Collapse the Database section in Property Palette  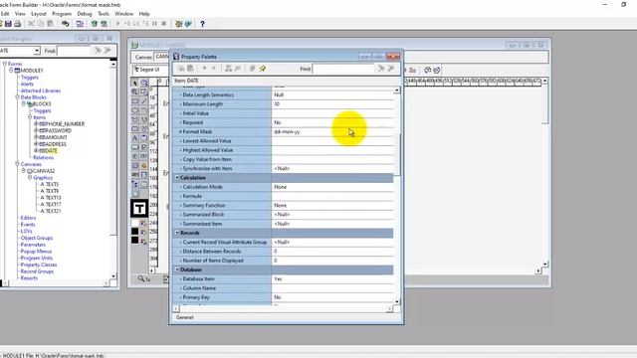(177, 269)
